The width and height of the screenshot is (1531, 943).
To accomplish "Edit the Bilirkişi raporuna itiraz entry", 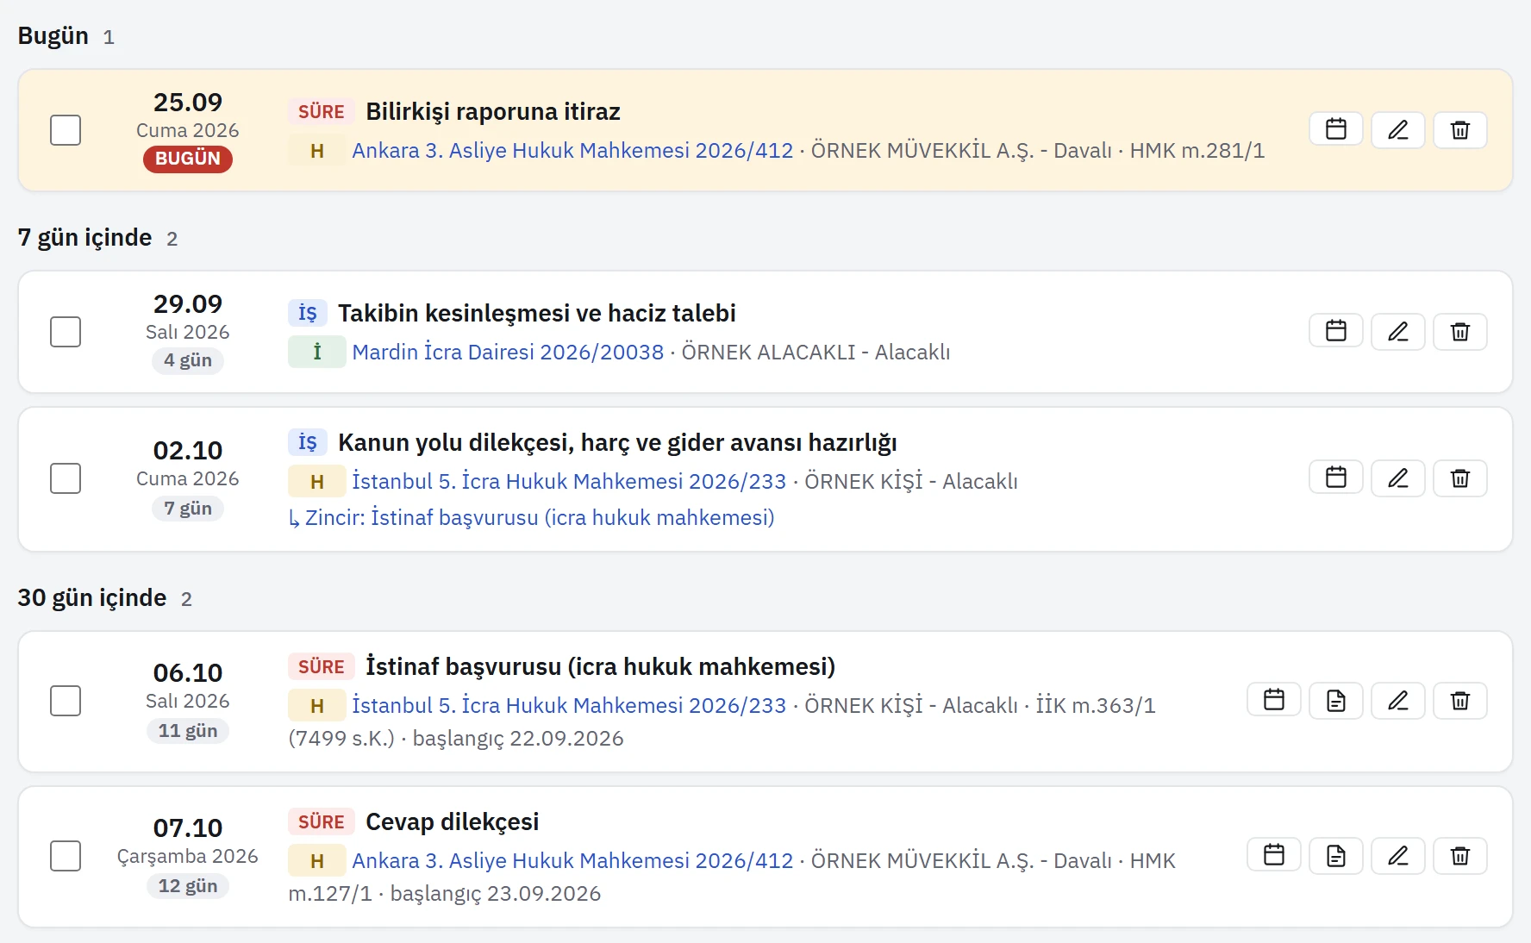I will coord(1397,130).
